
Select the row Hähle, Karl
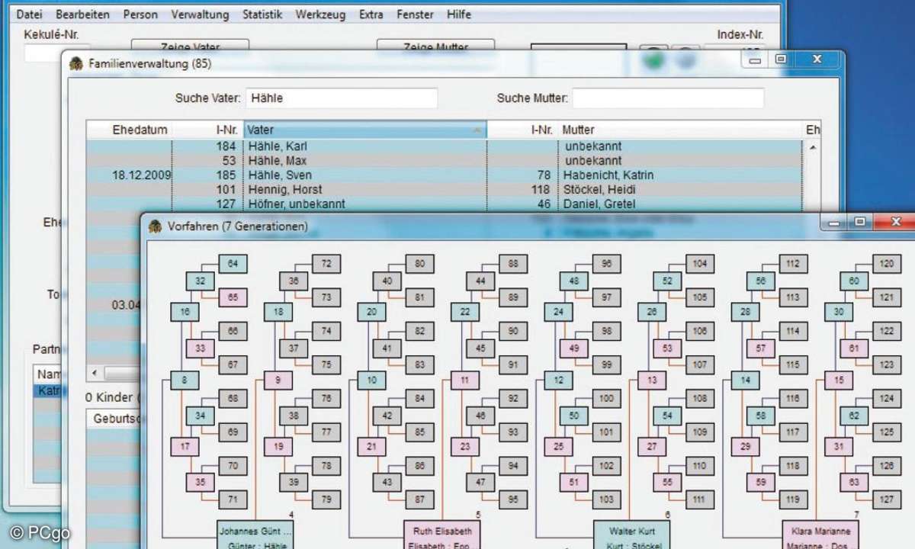[444, 146]
